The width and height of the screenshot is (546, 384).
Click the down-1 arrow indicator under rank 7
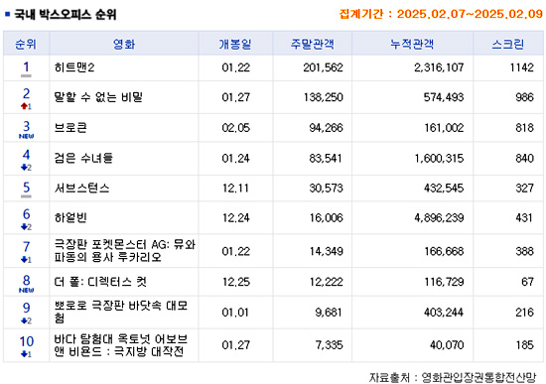[x=26, y=260]
